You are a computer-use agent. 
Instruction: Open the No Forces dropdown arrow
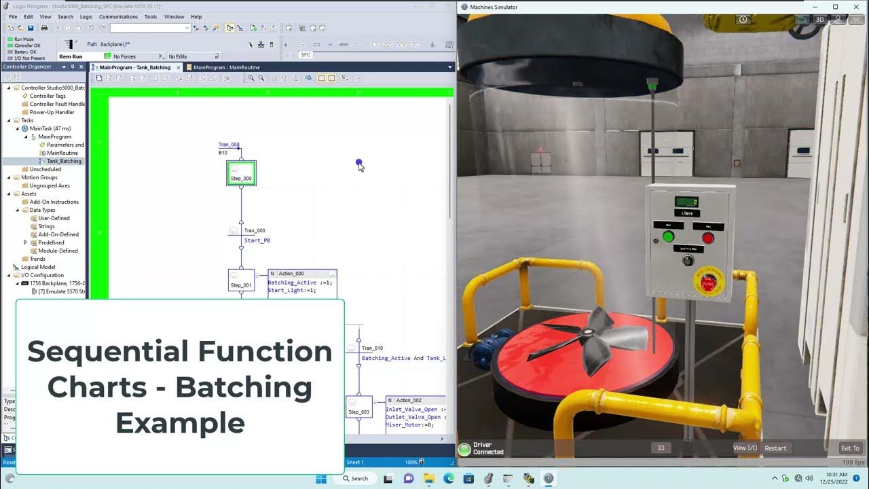point(161,56)
